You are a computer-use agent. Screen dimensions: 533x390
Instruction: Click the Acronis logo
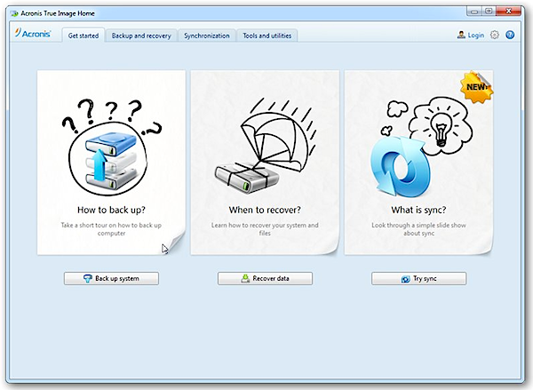point(33,34)
